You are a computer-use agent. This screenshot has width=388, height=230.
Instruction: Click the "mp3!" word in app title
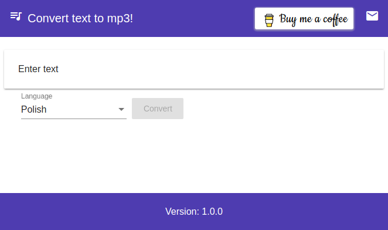(x=120, y=19)
